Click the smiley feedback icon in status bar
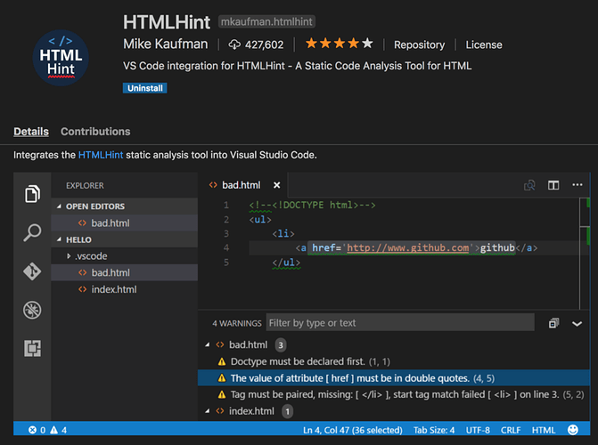 [573, 430]
